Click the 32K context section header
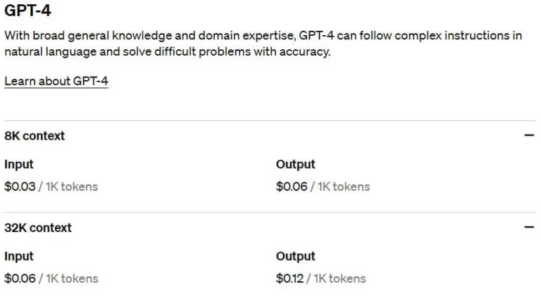541x298 pixels. tap(38, 228)
